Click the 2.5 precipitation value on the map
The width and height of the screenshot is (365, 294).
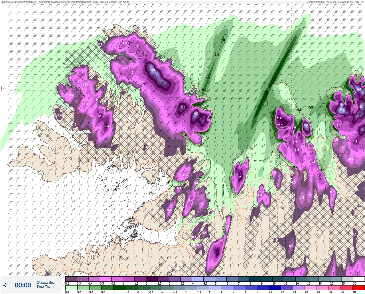point(280,126)
